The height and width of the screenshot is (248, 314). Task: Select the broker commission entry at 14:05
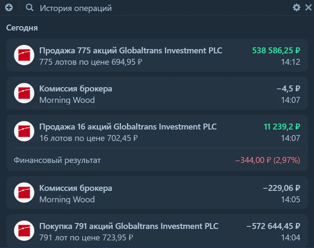pyautogui.click(x=157, y=193)
